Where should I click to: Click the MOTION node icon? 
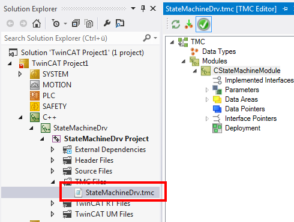click(35, 85)
